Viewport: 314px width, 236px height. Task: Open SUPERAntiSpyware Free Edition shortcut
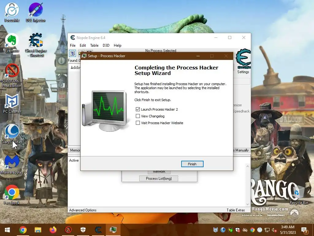tap(12, 76)
